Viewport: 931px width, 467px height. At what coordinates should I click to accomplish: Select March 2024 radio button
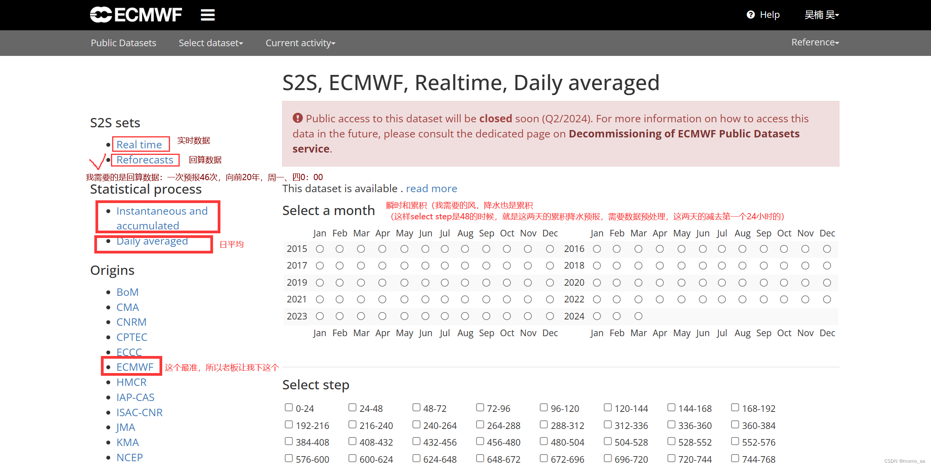[638, 316]
